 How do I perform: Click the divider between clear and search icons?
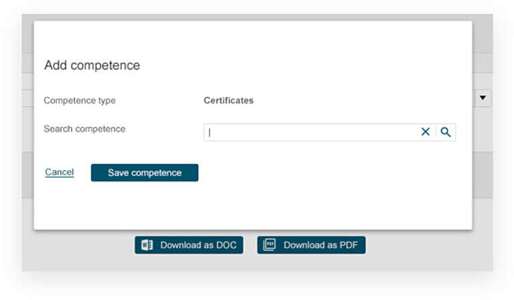[436, 132]
